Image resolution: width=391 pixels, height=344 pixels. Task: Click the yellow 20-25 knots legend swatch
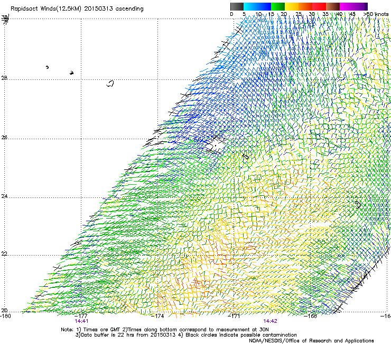292,6
